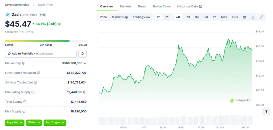Show Market Cap info tooltip

point(24,63)
